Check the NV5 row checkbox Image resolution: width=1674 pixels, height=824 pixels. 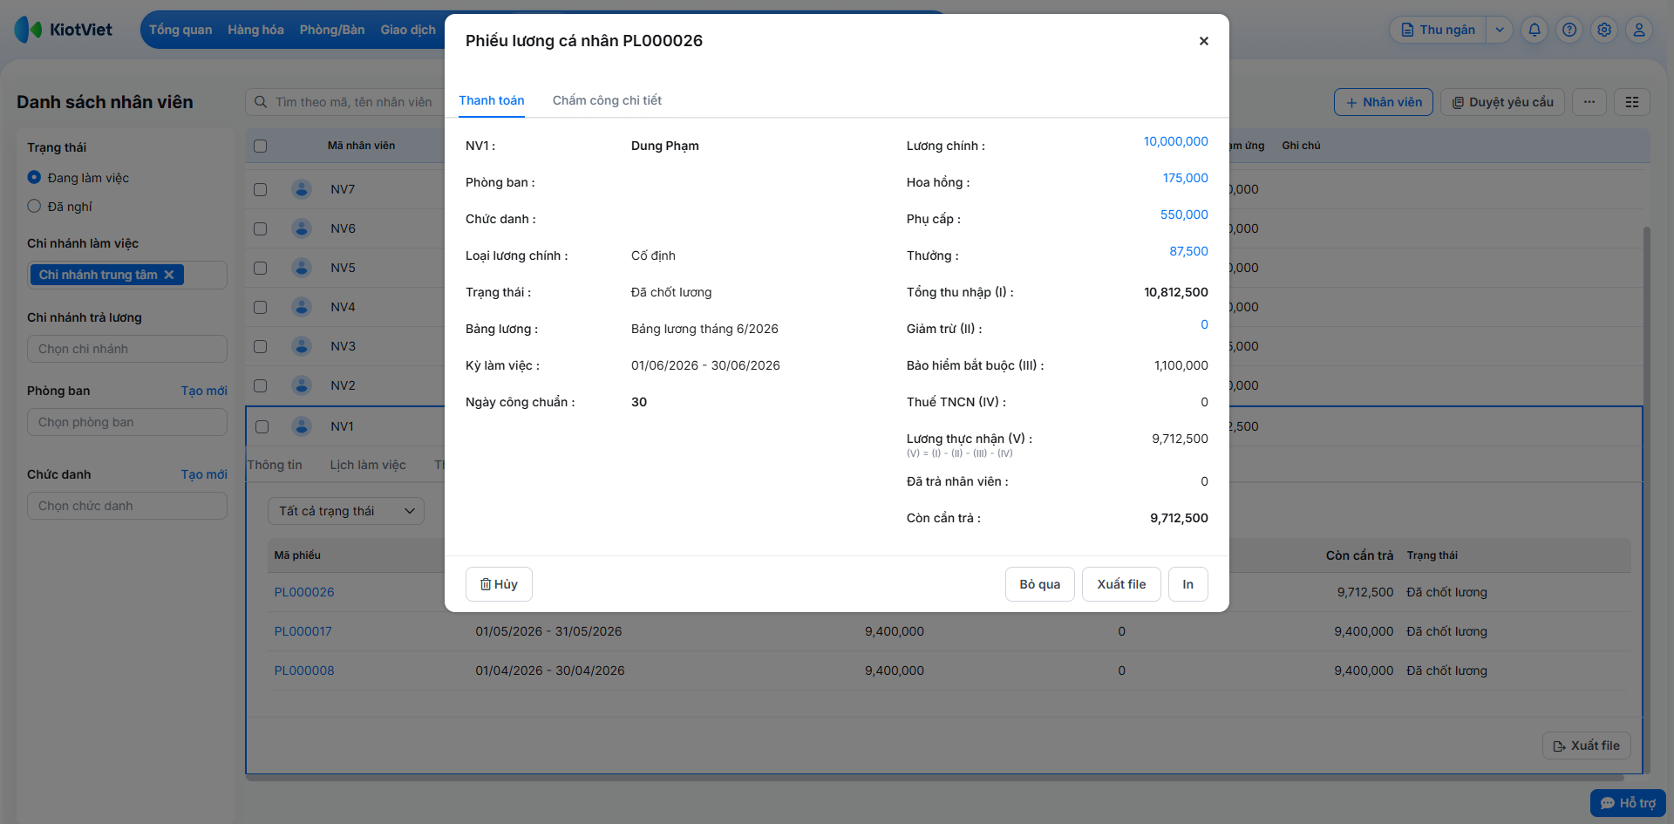(260, 268)
